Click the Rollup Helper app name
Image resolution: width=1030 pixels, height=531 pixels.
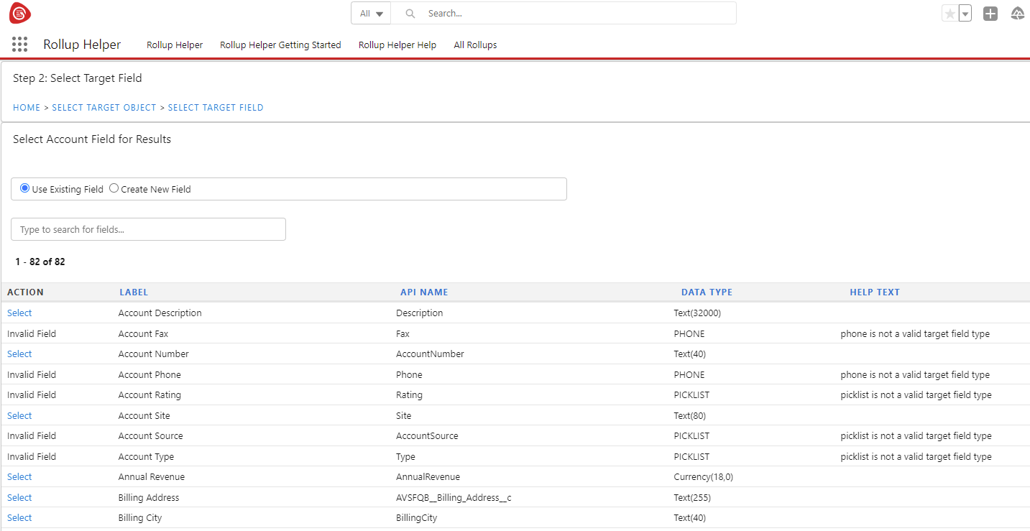pos(82,45)
